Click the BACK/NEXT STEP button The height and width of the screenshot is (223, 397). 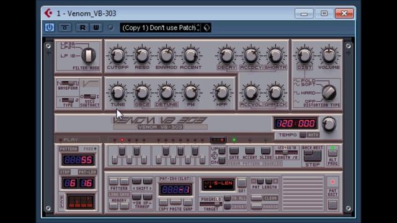[313, 155]
